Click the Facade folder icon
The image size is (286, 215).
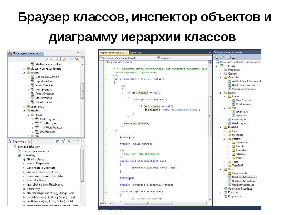point(233,147)
